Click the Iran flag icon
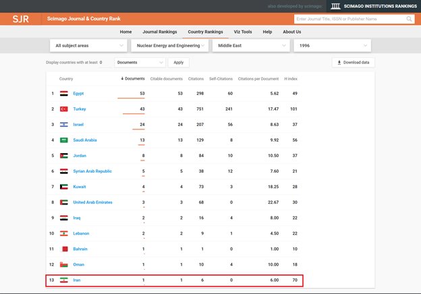Image resolution: width=421 pixels, height=294 pixels. tap(64, 280)
